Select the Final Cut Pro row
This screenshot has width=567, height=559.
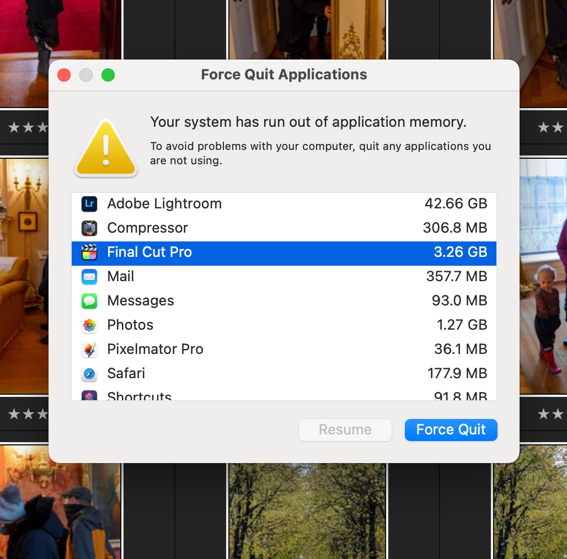[284, 252]
